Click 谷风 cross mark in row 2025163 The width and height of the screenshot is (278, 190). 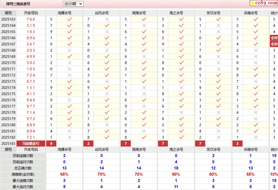(x=107, y=19)
